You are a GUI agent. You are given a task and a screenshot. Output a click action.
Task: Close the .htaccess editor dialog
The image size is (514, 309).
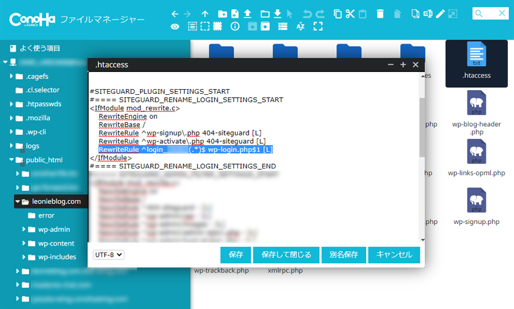(416, 65)
